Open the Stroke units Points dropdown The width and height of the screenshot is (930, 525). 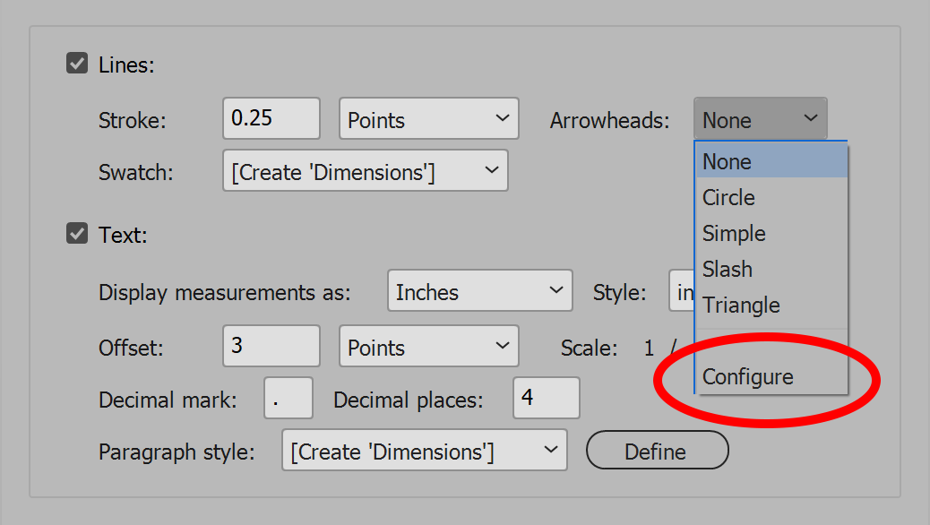click(x=428, y=119)
